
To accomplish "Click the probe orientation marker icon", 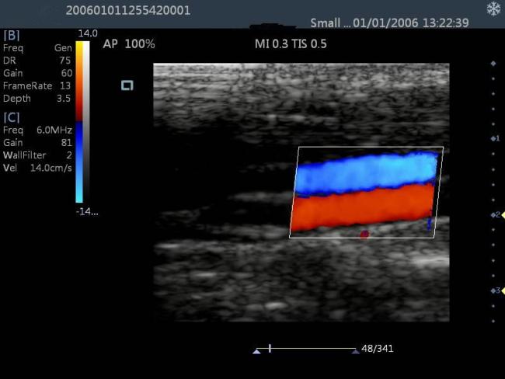I will tap(127, 85).
